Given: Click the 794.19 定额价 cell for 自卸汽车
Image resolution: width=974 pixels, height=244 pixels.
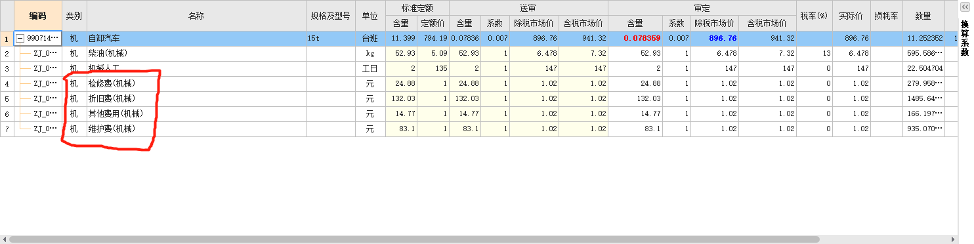Looking at the screenshot, I should coord(433,39).
